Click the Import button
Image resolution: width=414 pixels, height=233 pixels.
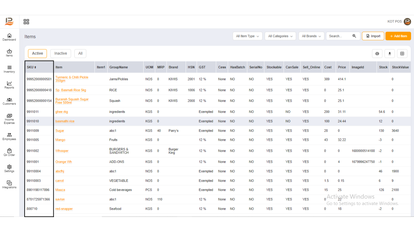373,36
